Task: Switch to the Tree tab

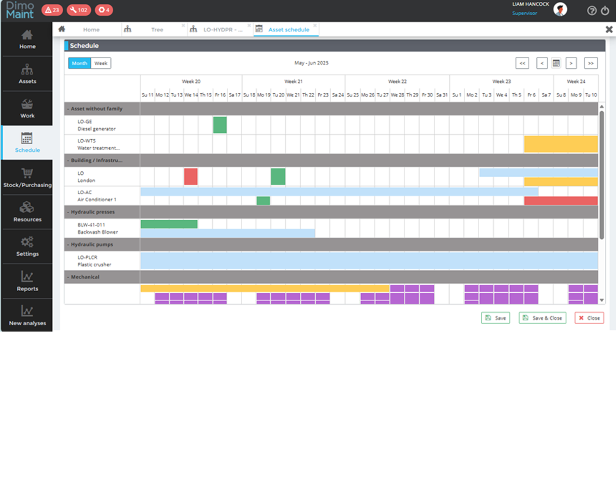Action: coord(157,29)
